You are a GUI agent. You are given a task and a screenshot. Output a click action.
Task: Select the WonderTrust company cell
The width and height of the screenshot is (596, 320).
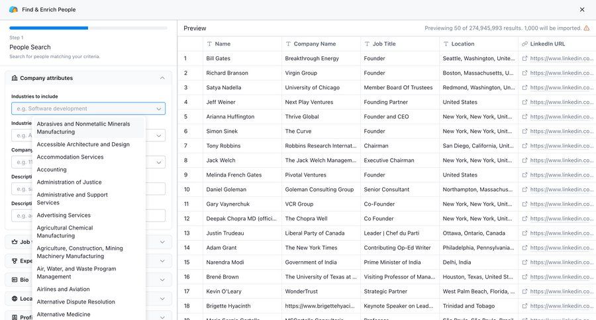[x=321, y=292]
